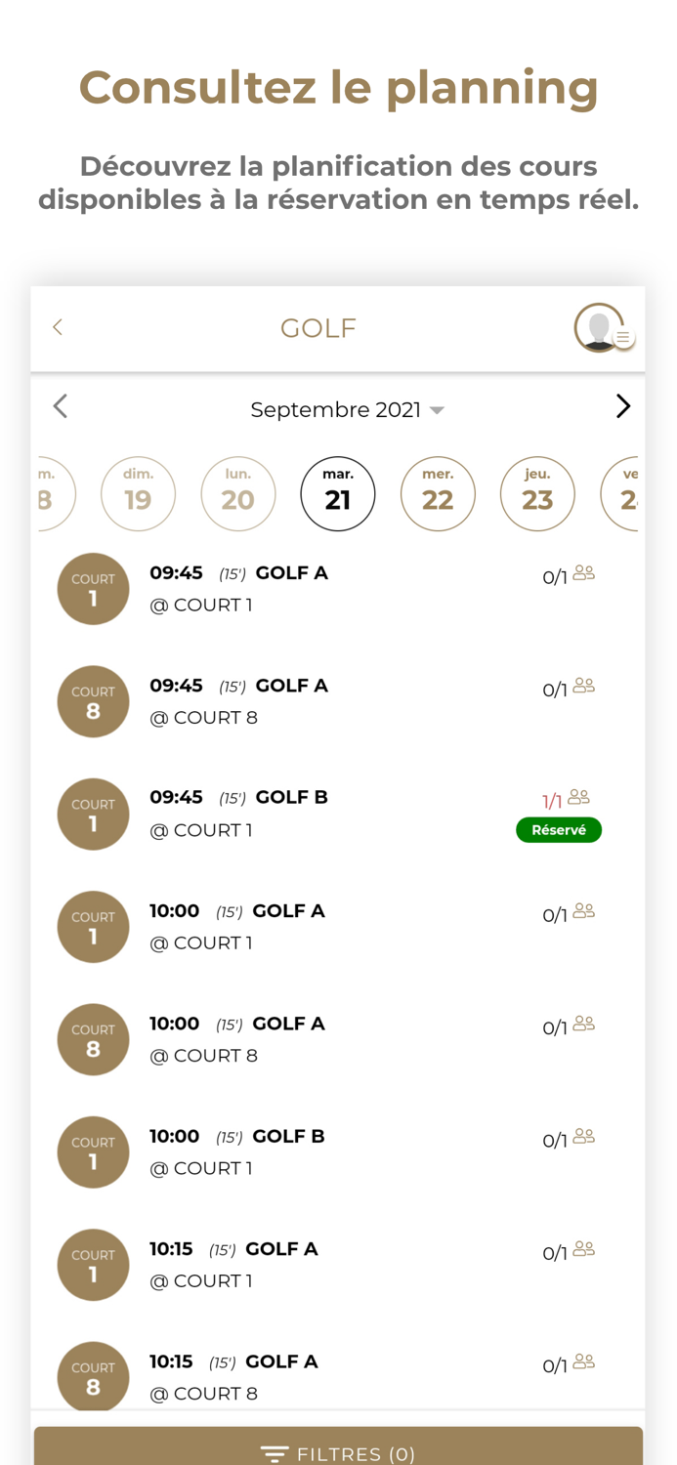Select Tuesday 21 in the day selector
This screenshot has width=677, height=1465.
pyautogui.click(x=337, y=493)
